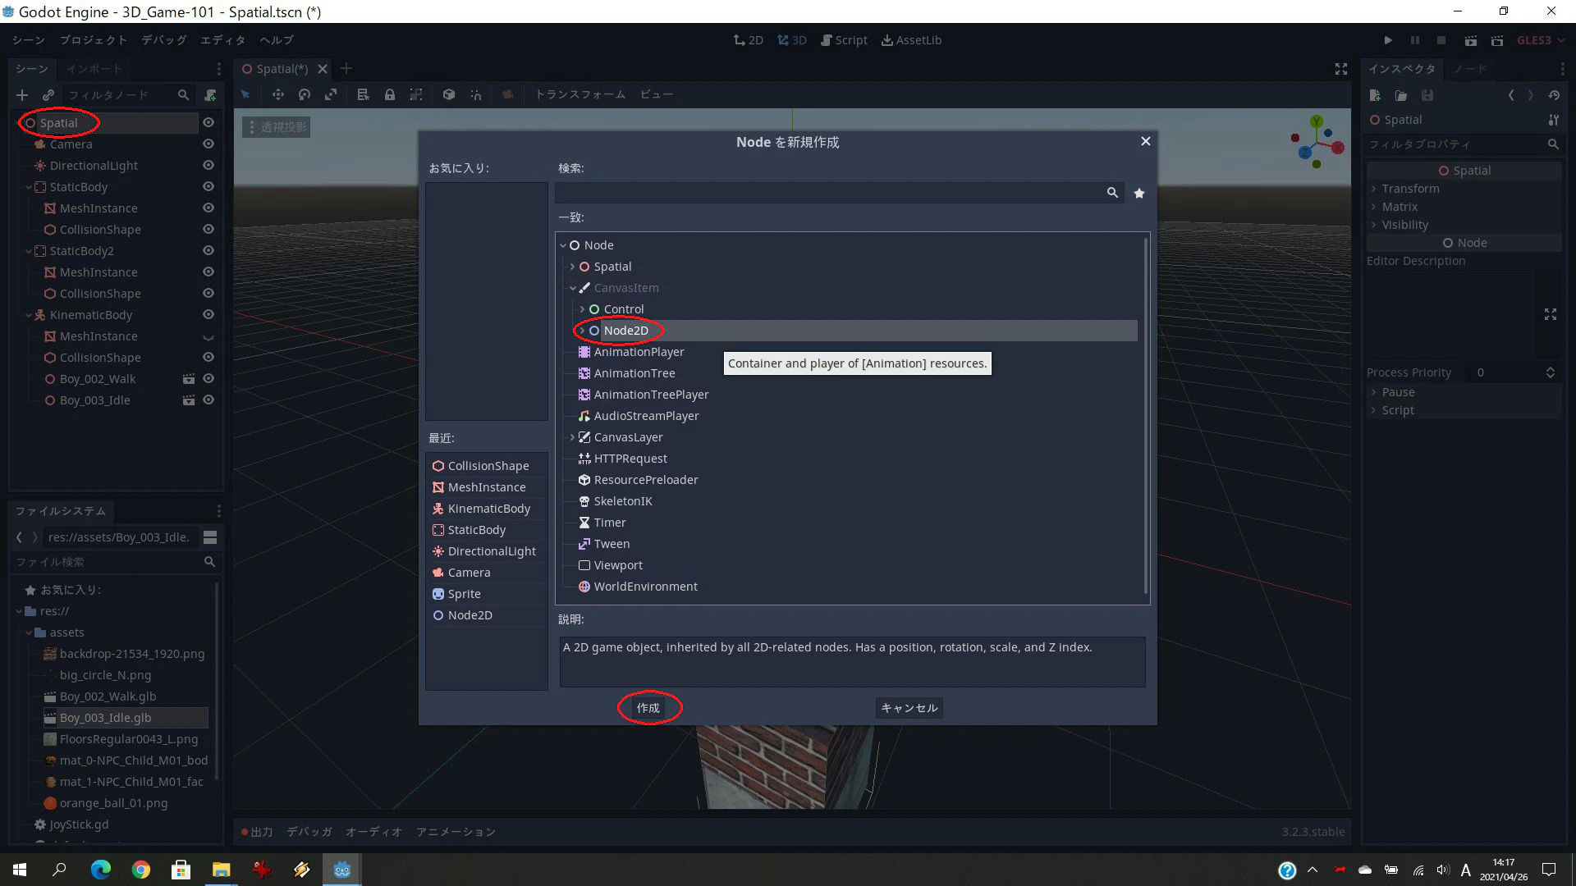Open the プロジェクト menu
This screenshot has width=1576, height=886.
pyautogui.click(x=94, y=40)
